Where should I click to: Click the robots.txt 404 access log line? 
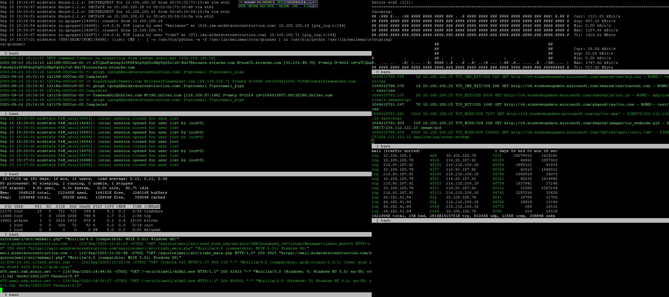(186, 265)
